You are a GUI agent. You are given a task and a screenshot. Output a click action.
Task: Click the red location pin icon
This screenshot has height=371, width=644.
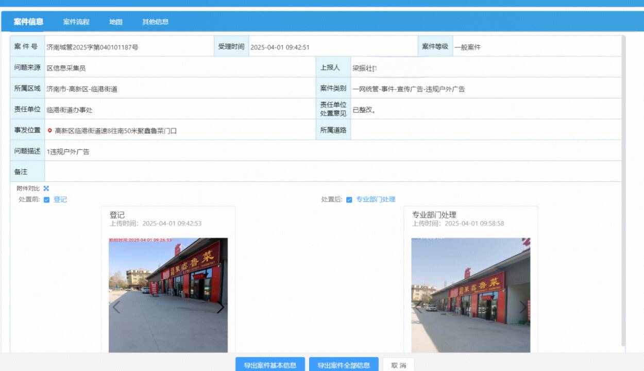pos(50,131)
